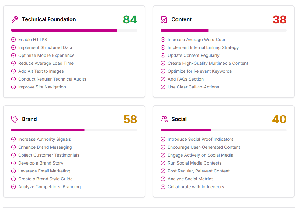Screen dimensions: 298x208
Task: Select the Implement Structured Data item
Action: [45, 47]
